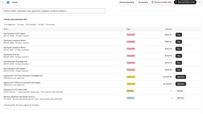Click tracking text DHL Express DHL-9012999
203x114 pixels.
[52, 92]
